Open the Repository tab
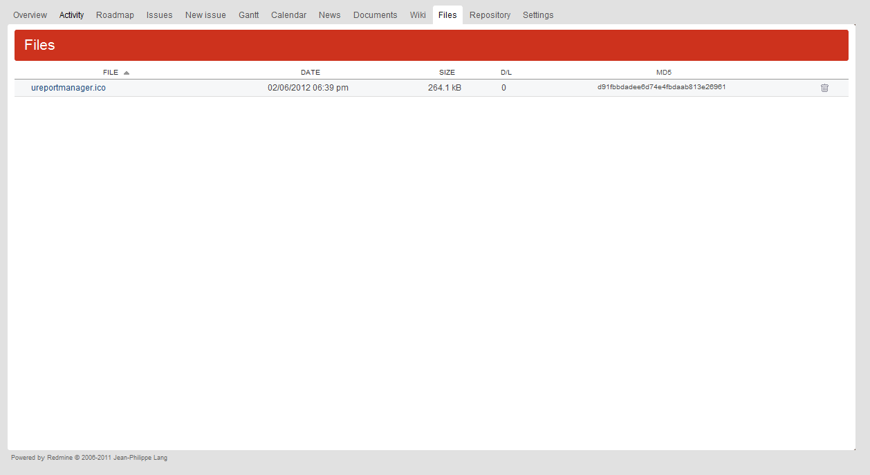 [x=490, y=15]
